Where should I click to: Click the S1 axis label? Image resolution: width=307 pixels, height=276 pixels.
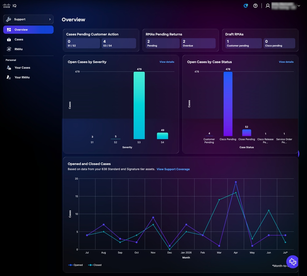tap(92, 142)
